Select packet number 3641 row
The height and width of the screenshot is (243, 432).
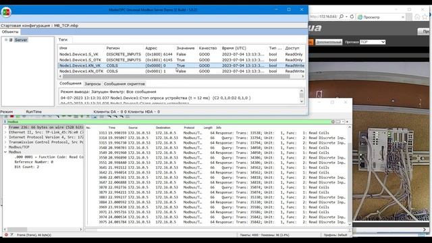pyautogui.click(x=216, y=167)
